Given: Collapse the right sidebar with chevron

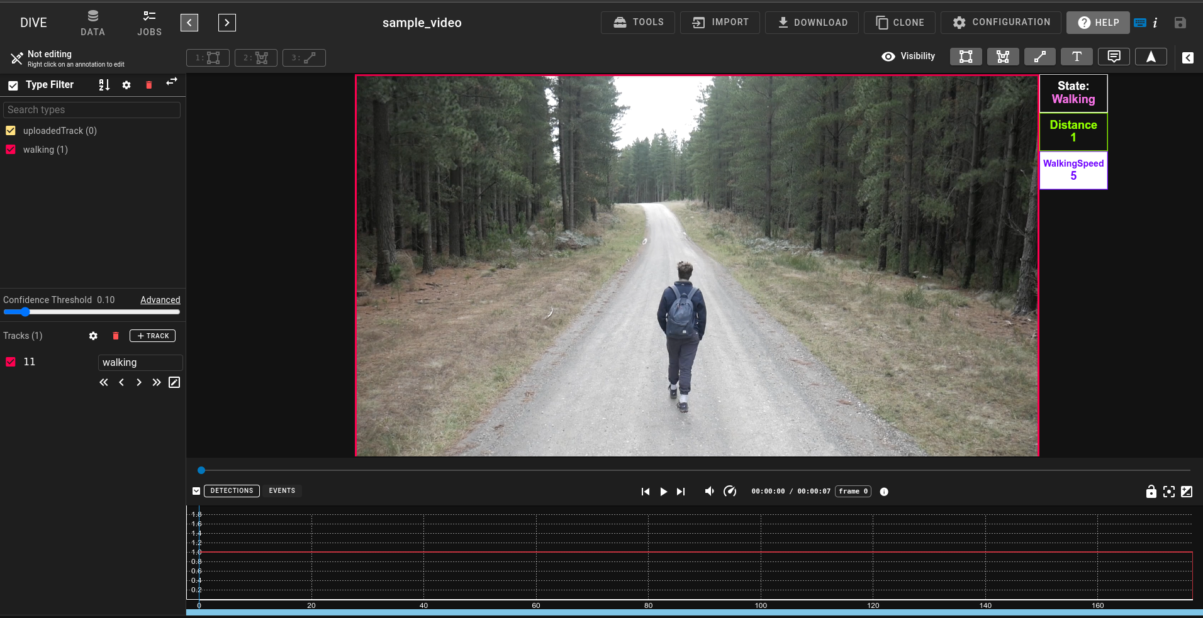Looking at the screenshot, I should pyautogui.click(x=1188, y=58).
